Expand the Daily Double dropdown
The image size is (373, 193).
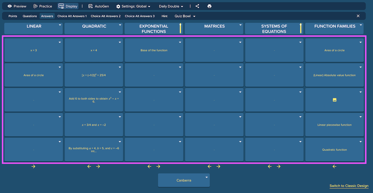click(x=171, y=7)
